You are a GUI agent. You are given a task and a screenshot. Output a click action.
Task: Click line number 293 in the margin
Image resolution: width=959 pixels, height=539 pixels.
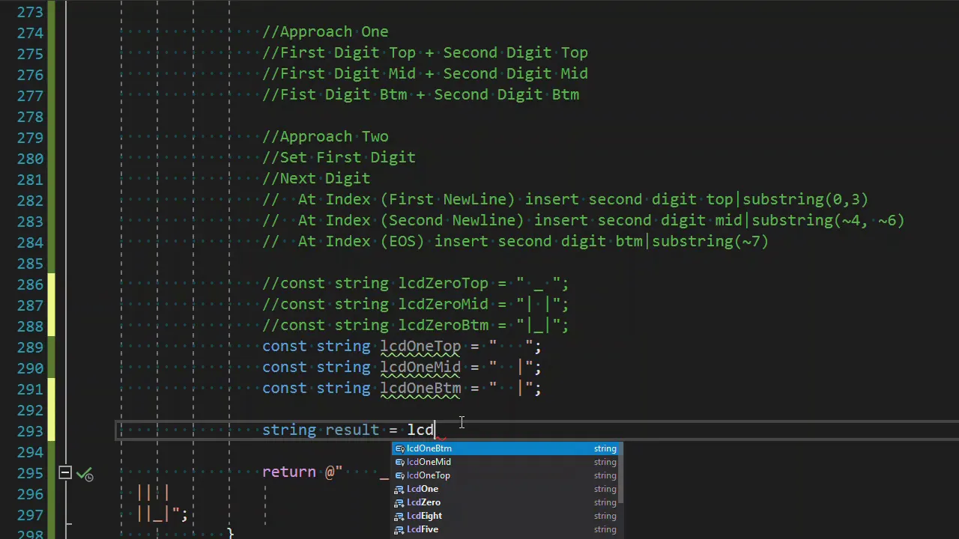[x=30, y=430]
